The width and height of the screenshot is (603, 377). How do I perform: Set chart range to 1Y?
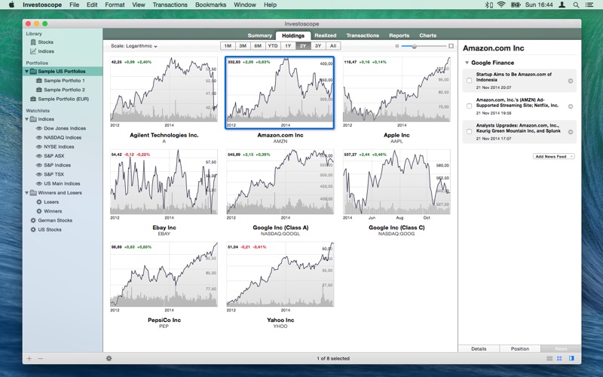(x=288, y=46)
